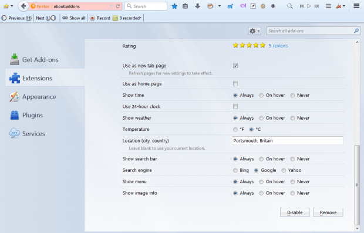Click the browser Search box

146,6
